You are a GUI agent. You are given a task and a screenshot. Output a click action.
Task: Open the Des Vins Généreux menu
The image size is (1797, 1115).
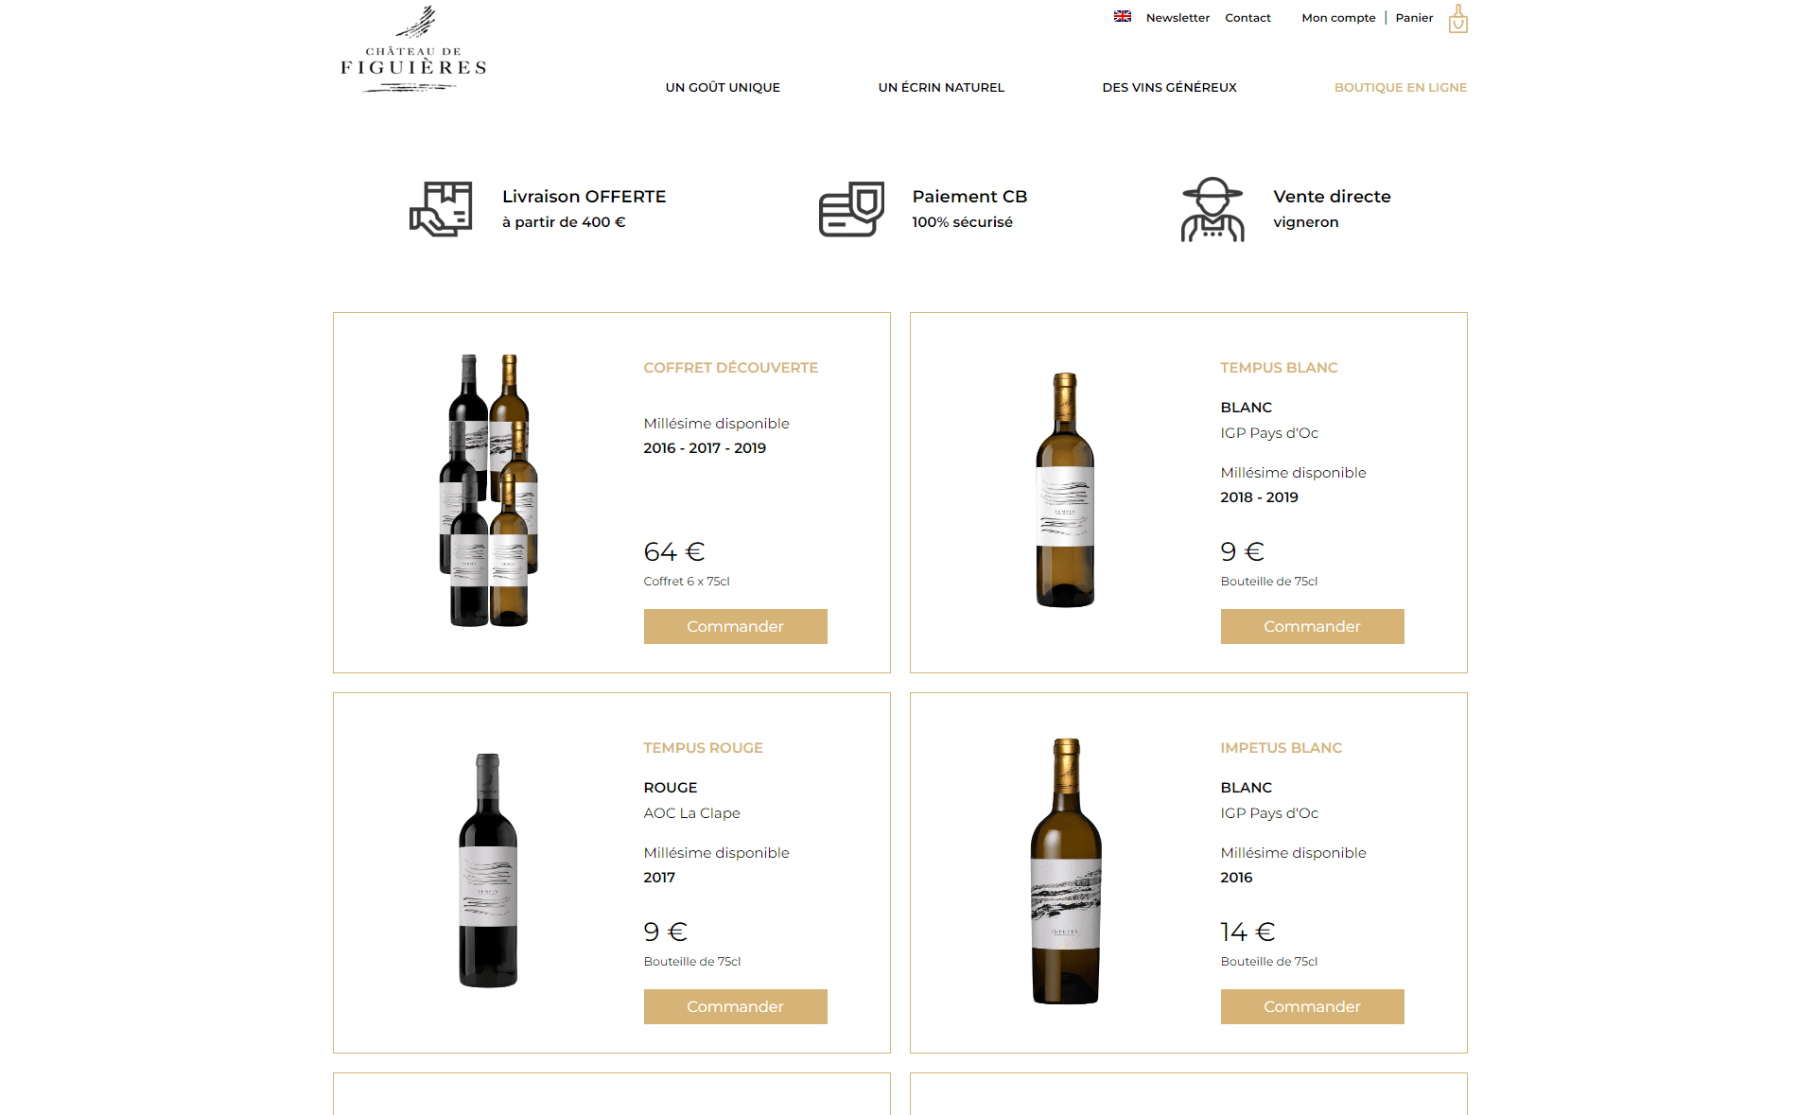(1169, 87)
